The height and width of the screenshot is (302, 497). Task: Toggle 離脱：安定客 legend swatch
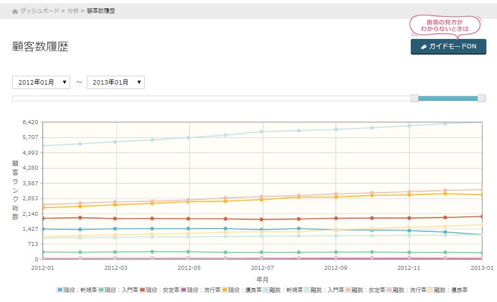coord(348,290)
